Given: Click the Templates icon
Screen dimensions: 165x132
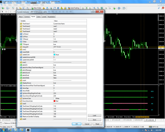Looking at the screenshot, I should (124, 8).
